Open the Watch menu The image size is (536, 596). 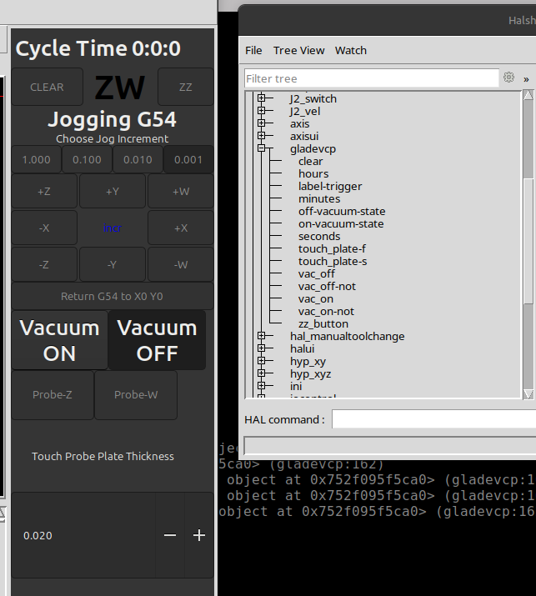coord(350,50)
